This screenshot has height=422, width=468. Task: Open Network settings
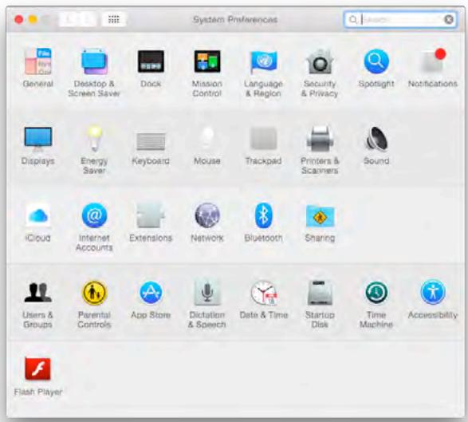207,215
